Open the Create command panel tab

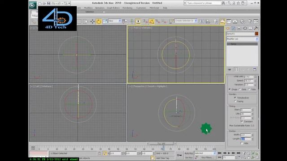[228, 28]
